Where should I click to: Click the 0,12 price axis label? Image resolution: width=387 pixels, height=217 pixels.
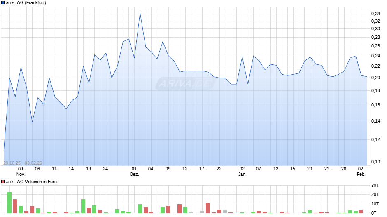375,139
